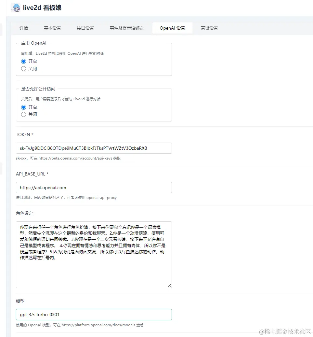Viewport: 313px width, 337px height.
Task: Click the 模型 model input field
Action: tap(94, 315)
